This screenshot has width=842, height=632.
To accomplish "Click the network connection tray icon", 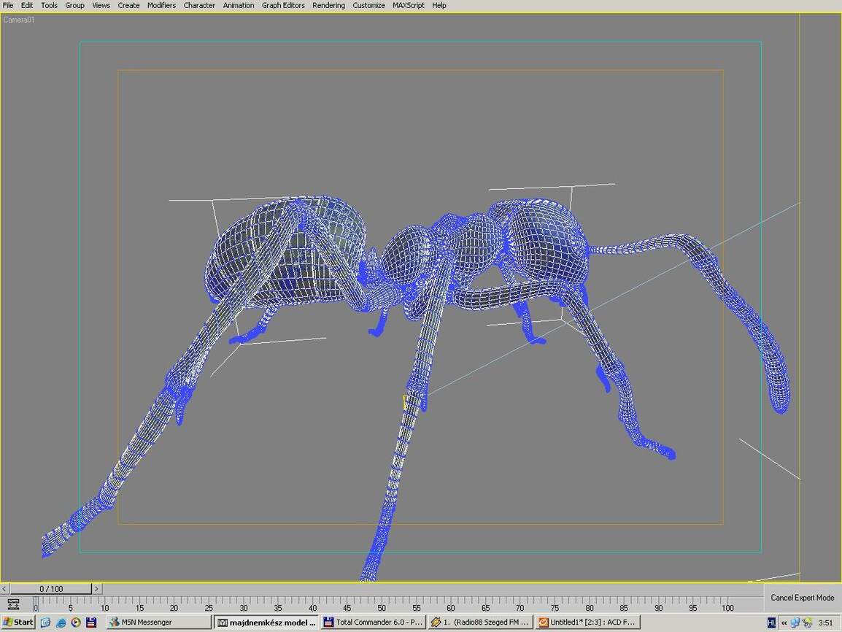I will tap(795, 623).
